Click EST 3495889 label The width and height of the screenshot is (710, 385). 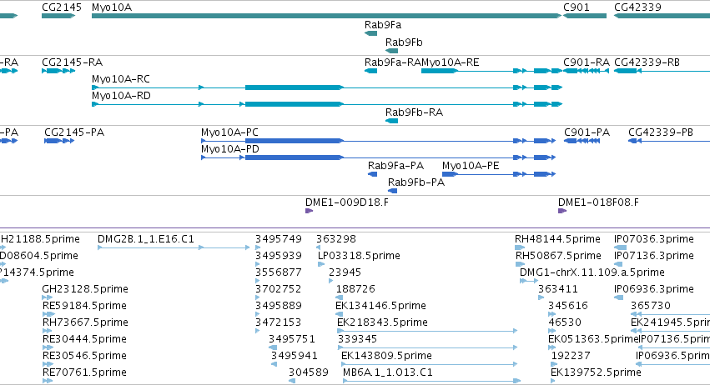click(x=279, y=306)
